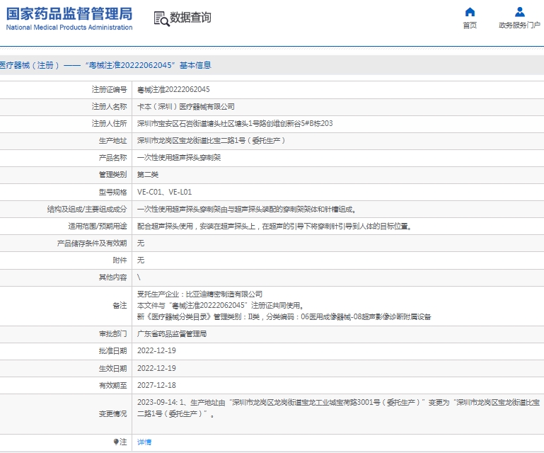Click the 变更情况 field label

pyautogui.click(x=112, y=414)
